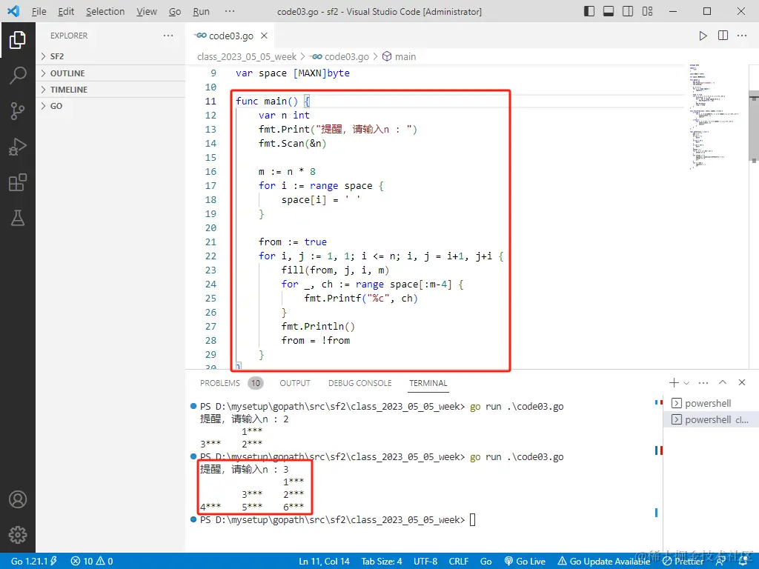Open the View menu
Image resolution: width=759 pixels, height=569 pixels.
pos(146,11)
